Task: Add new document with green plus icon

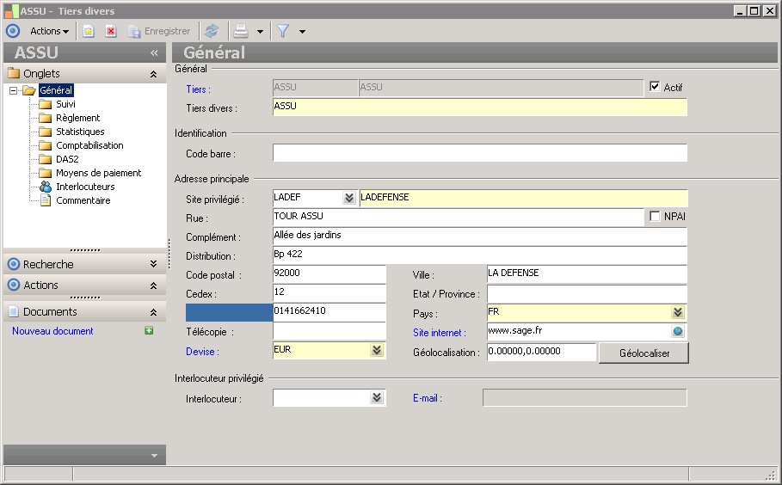Action: click(149, 331)
